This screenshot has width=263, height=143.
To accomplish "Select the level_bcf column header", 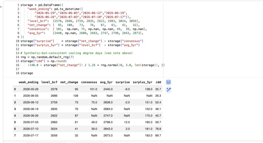I will 49,82.
